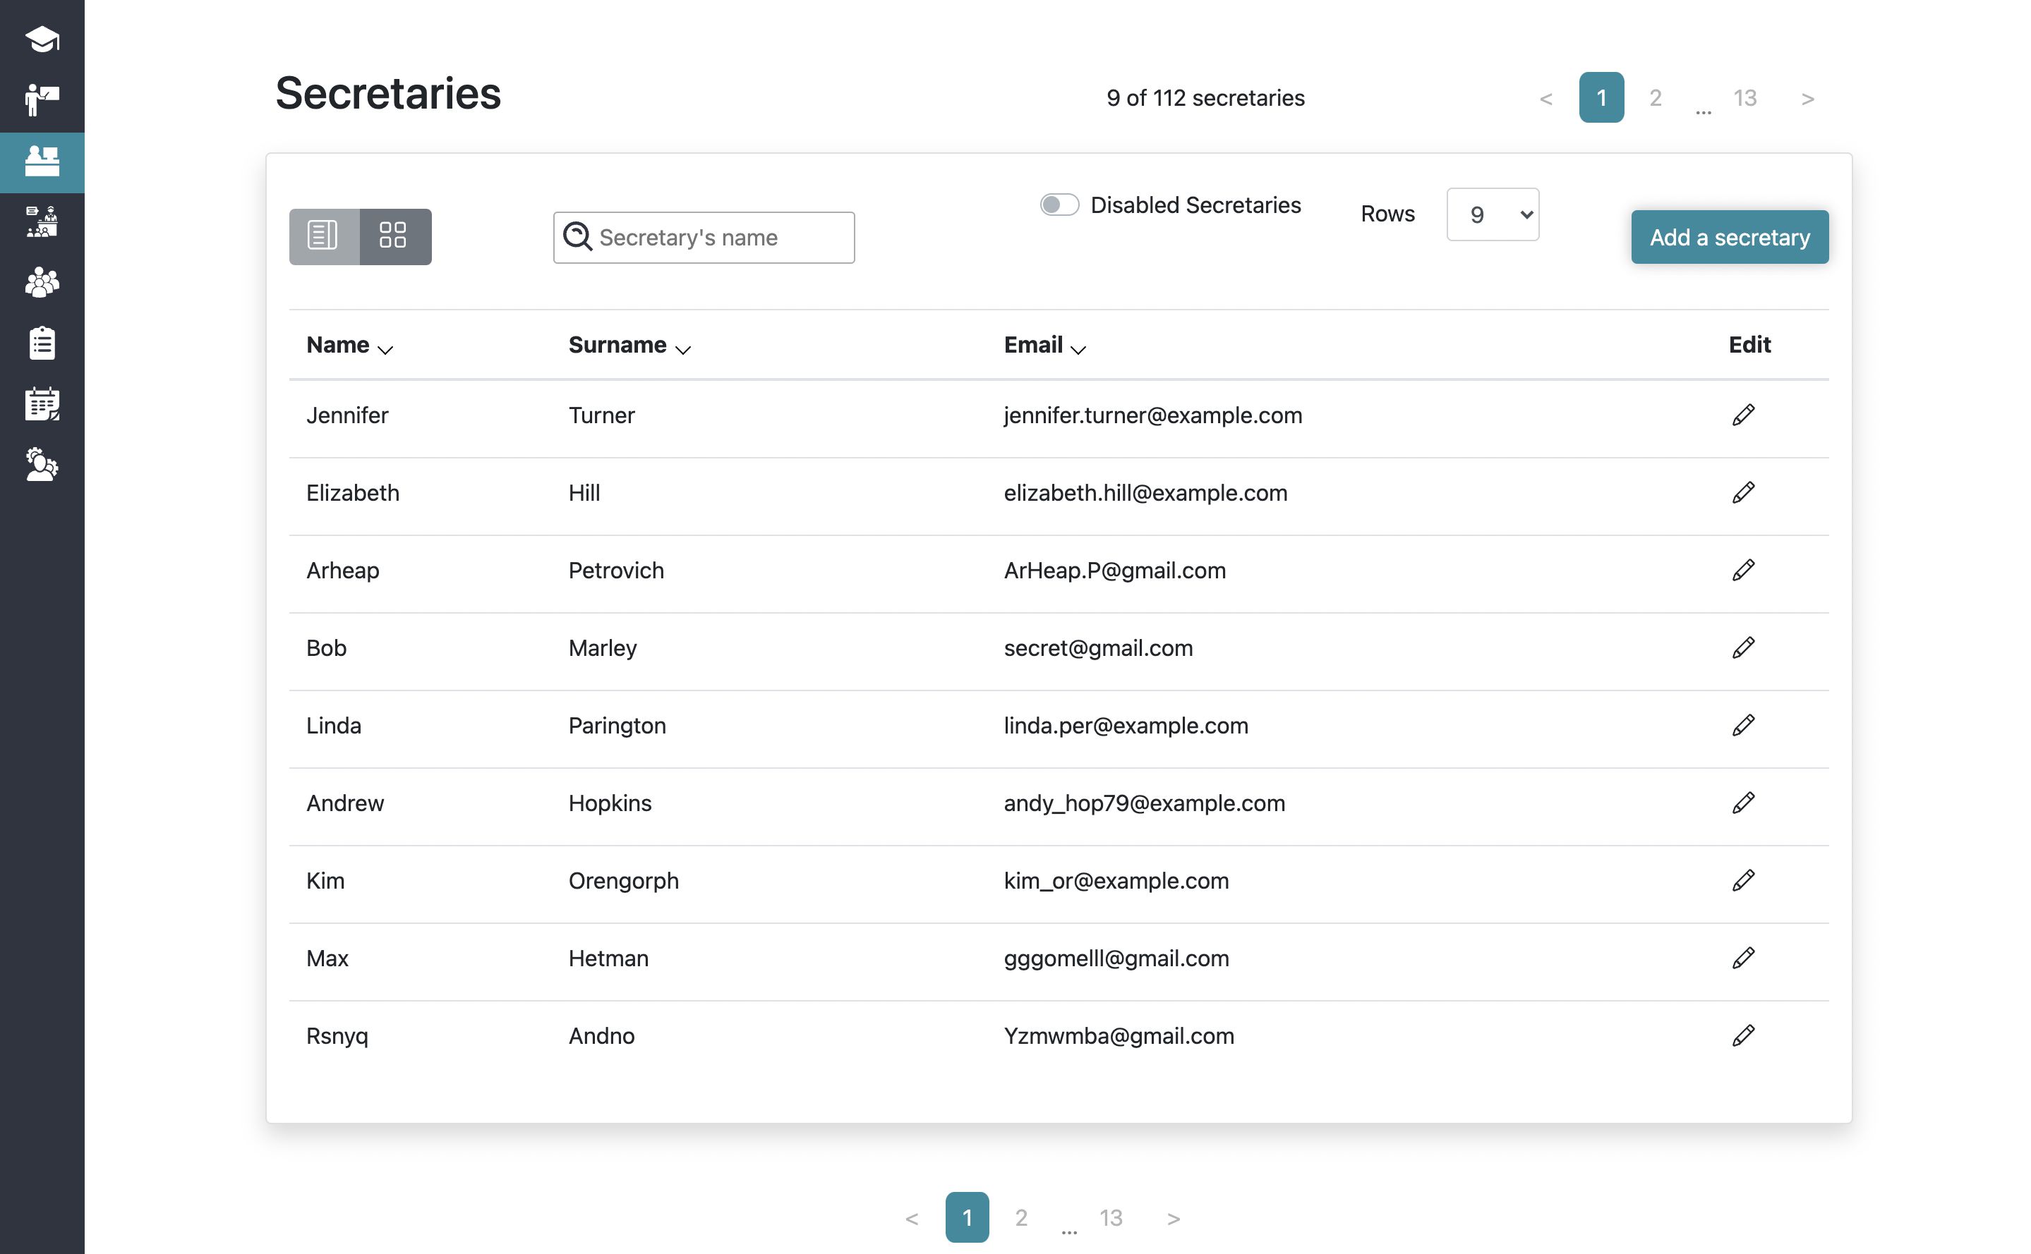Viewport: 2031px width, 1254px height.
Task: Edit the Rsnyq Andno entry via pencil
Action: click(x=1743, y=1036)
